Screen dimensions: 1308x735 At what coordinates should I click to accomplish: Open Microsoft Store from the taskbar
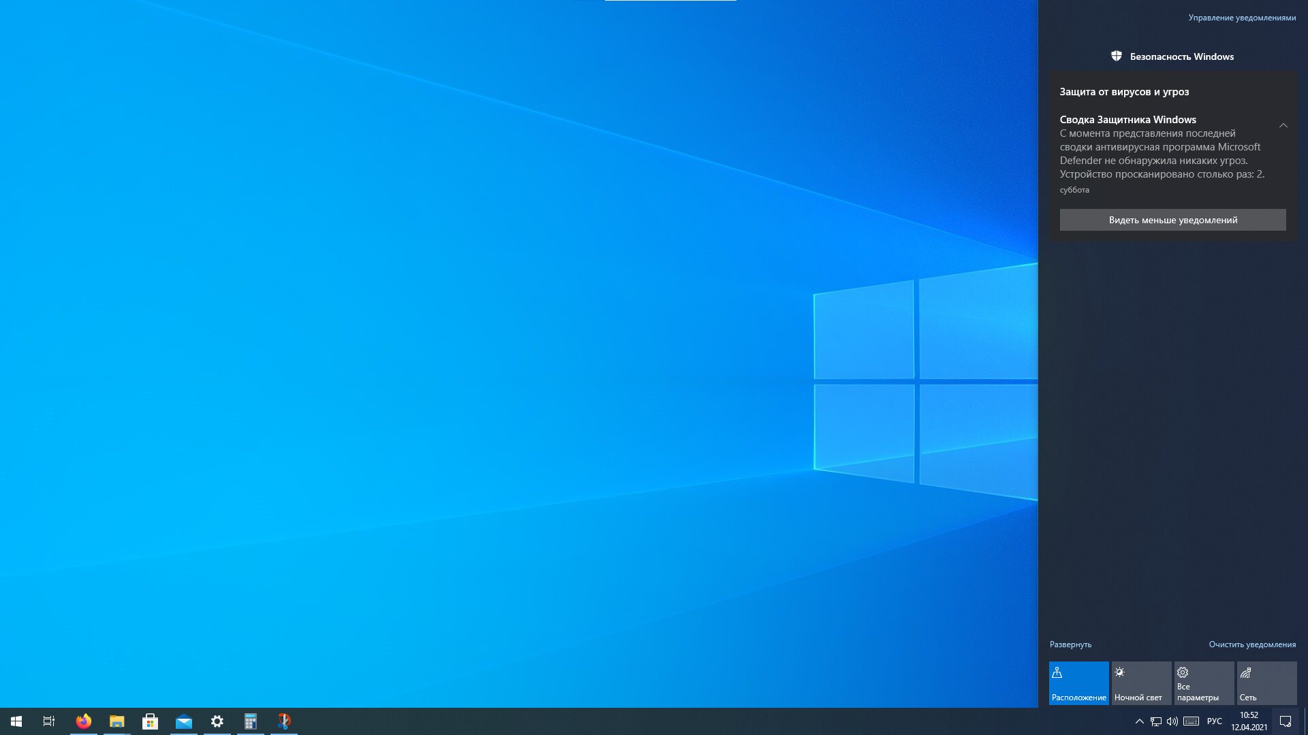pos(151,721)
